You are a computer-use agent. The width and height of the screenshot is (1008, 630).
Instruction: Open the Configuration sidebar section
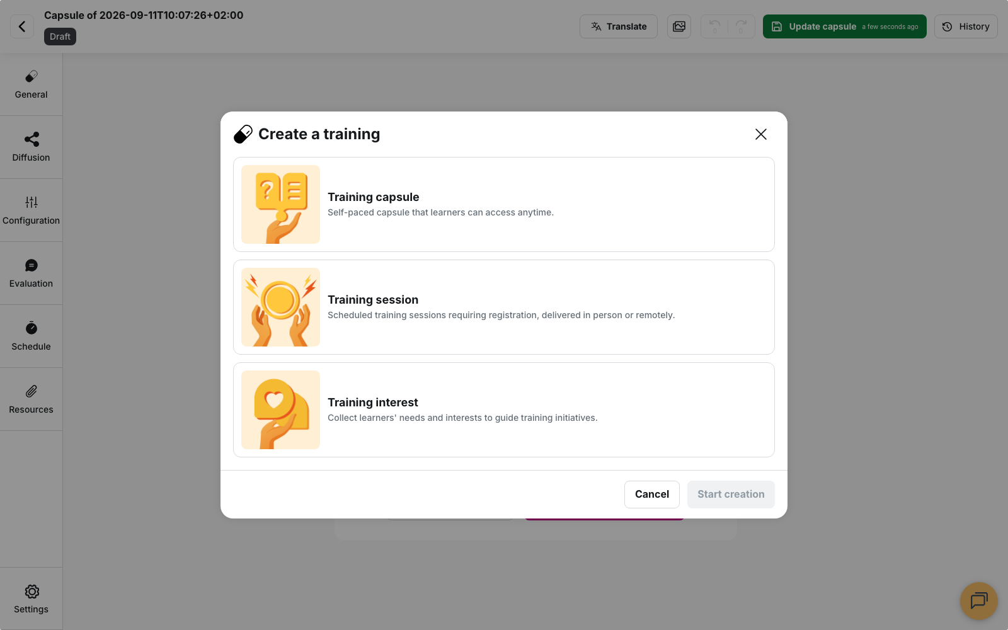pyautogui.click(x=31, y=210)
